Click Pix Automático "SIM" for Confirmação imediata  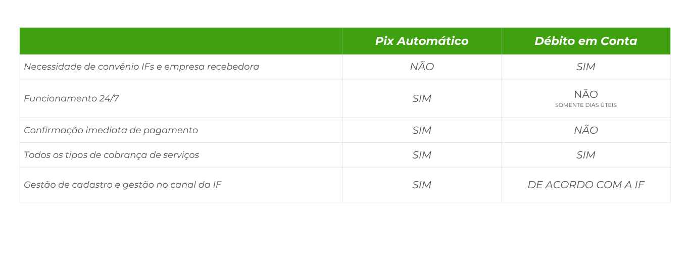click(422, 130)
